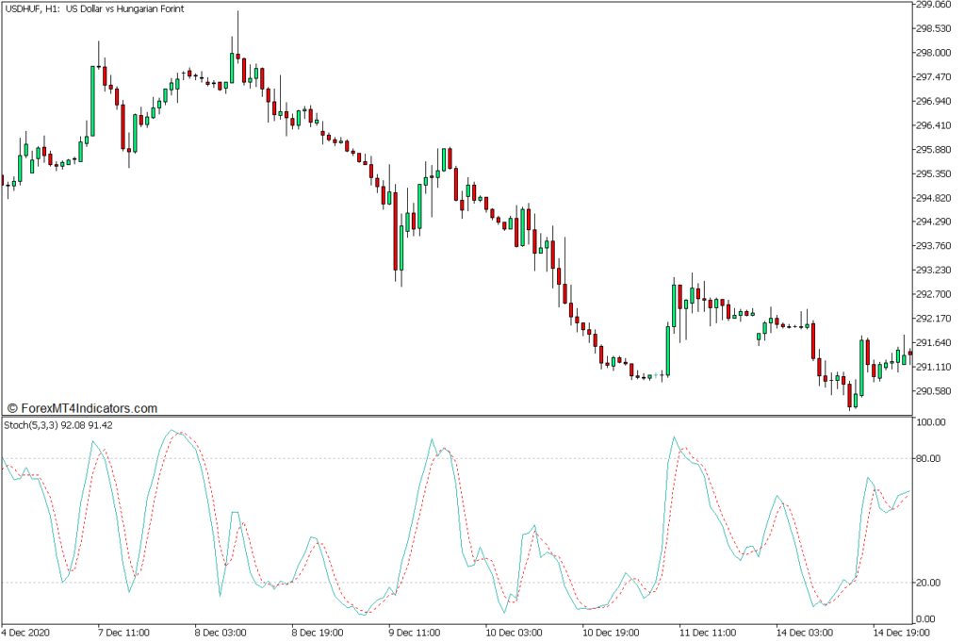Viewport: 965px width, 642px height.
Task: Select the 11 Dec 11:00 time label
Action: (705, 632)
